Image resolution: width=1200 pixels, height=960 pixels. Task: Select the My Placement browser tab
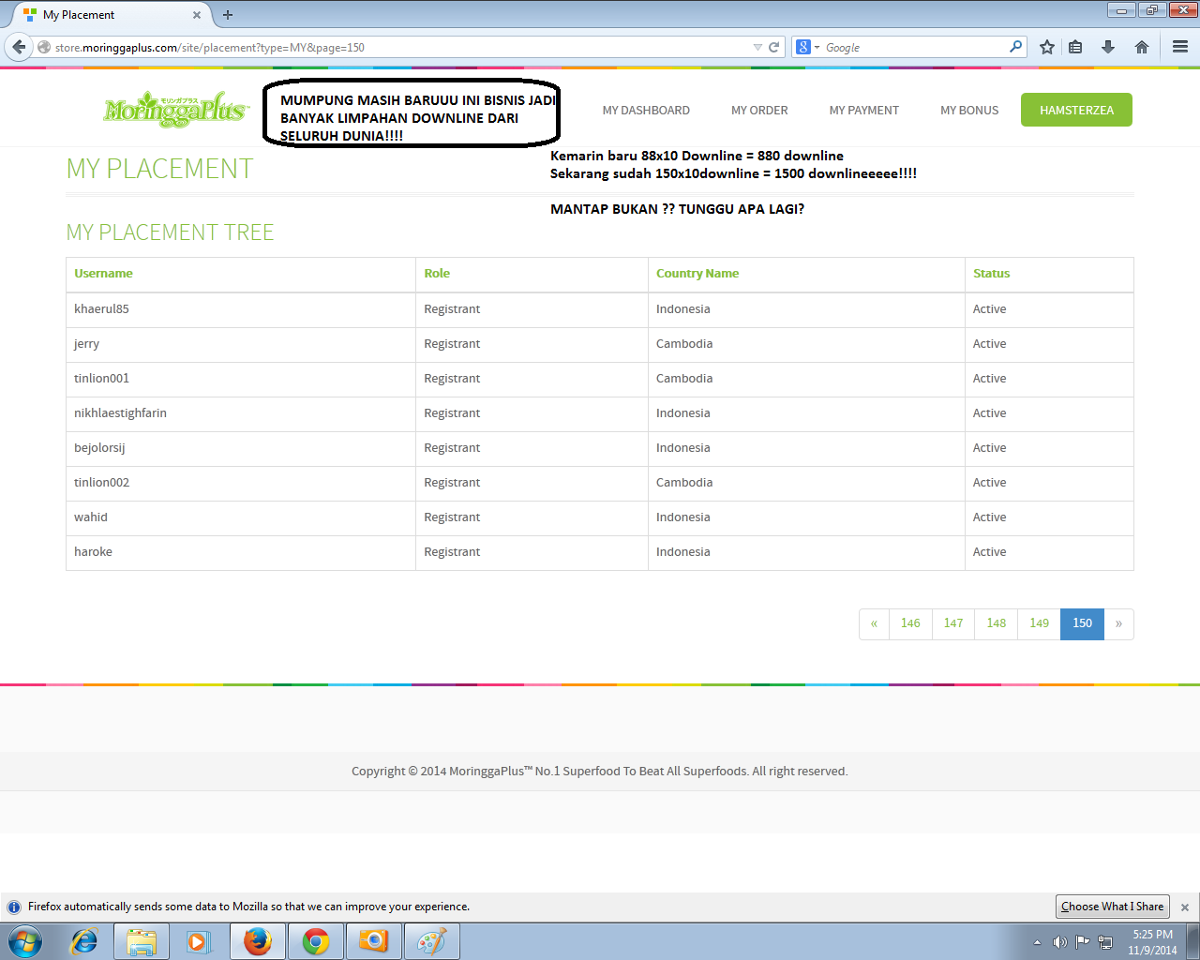(x=111, y=15)
